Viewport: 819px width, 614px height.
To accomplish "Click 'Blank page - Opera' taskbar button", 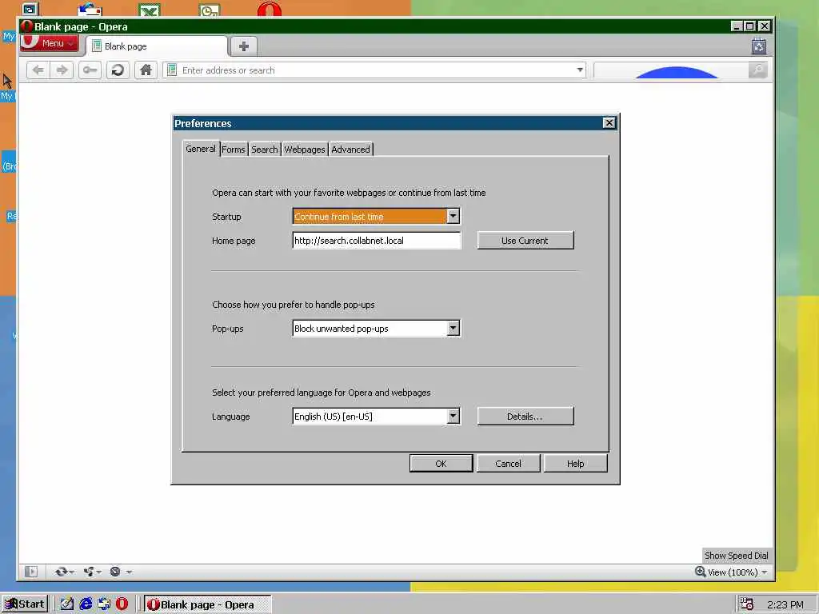I will [207, 604].
